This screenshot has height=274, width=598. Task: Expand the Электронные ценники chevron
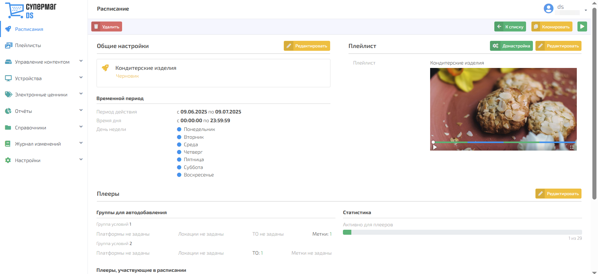click(81, 94)
